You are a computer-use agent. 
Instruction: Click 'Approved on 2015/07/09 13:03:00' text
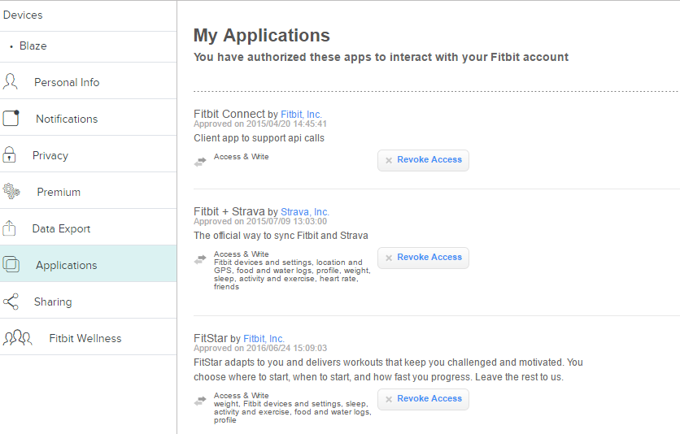pos(259,221)
